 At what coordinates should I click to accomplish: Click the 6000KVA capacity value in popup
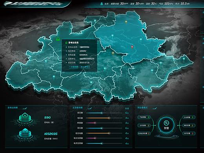(x=84, y=55)
